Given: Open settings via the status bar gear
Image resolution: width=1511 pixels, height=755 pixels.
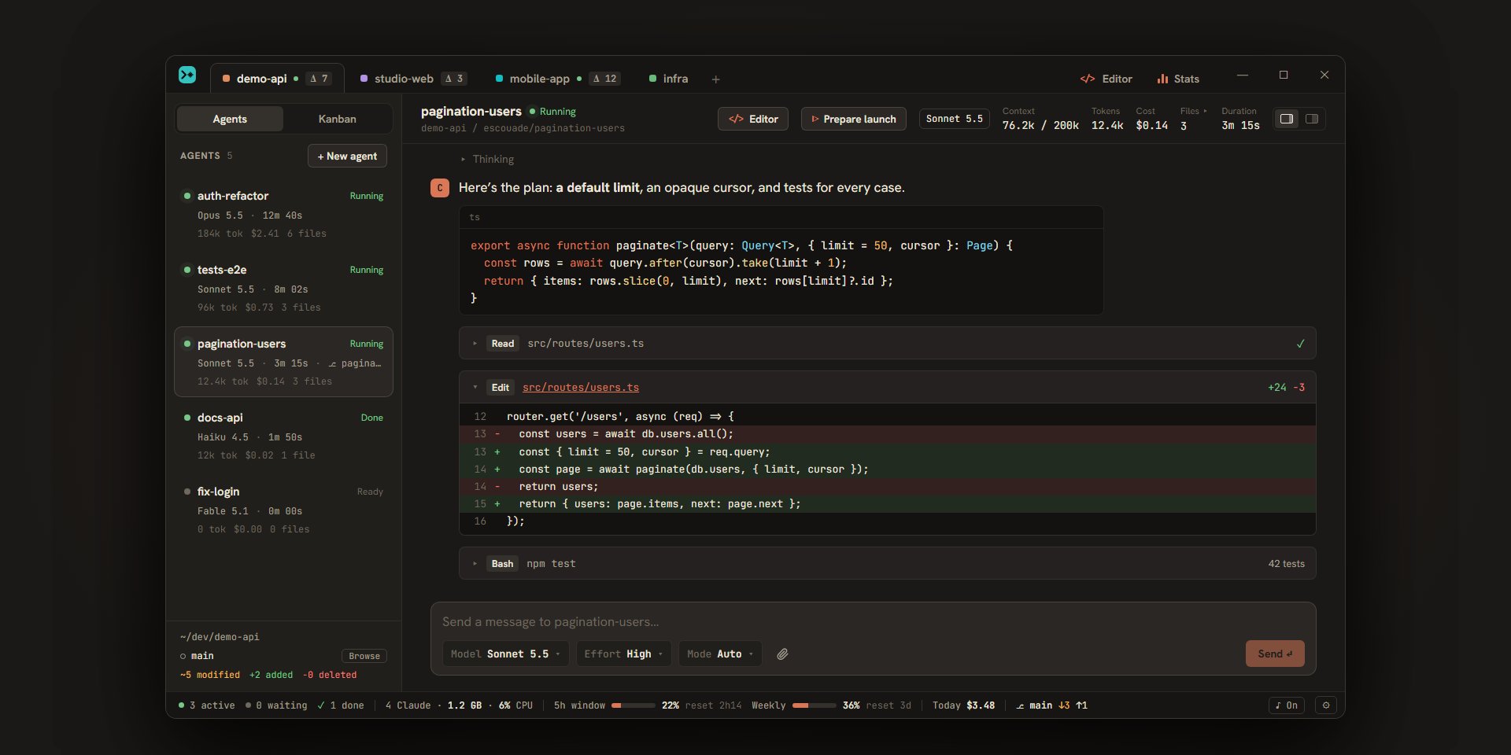Looking at the screenshot, I should click(x=1326, y=705).
